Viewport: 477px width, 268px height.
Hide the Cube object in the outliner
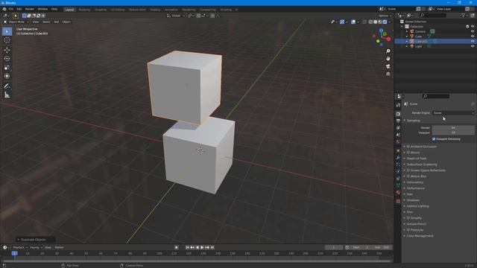click(473, 36)
